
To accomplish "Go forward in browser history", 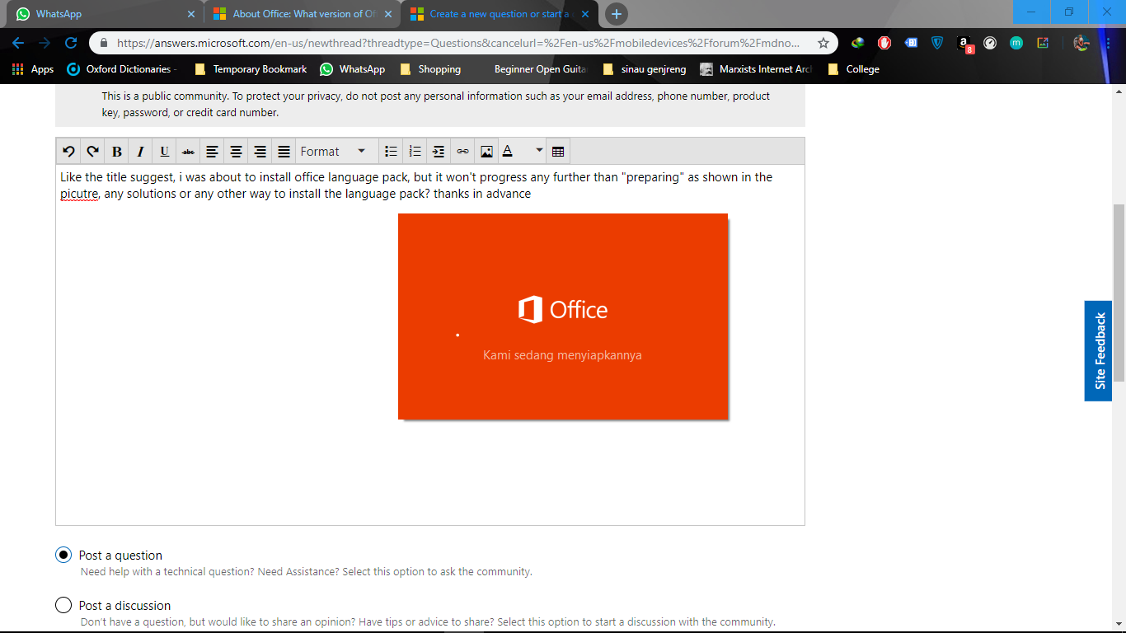I will pos(45,43).
